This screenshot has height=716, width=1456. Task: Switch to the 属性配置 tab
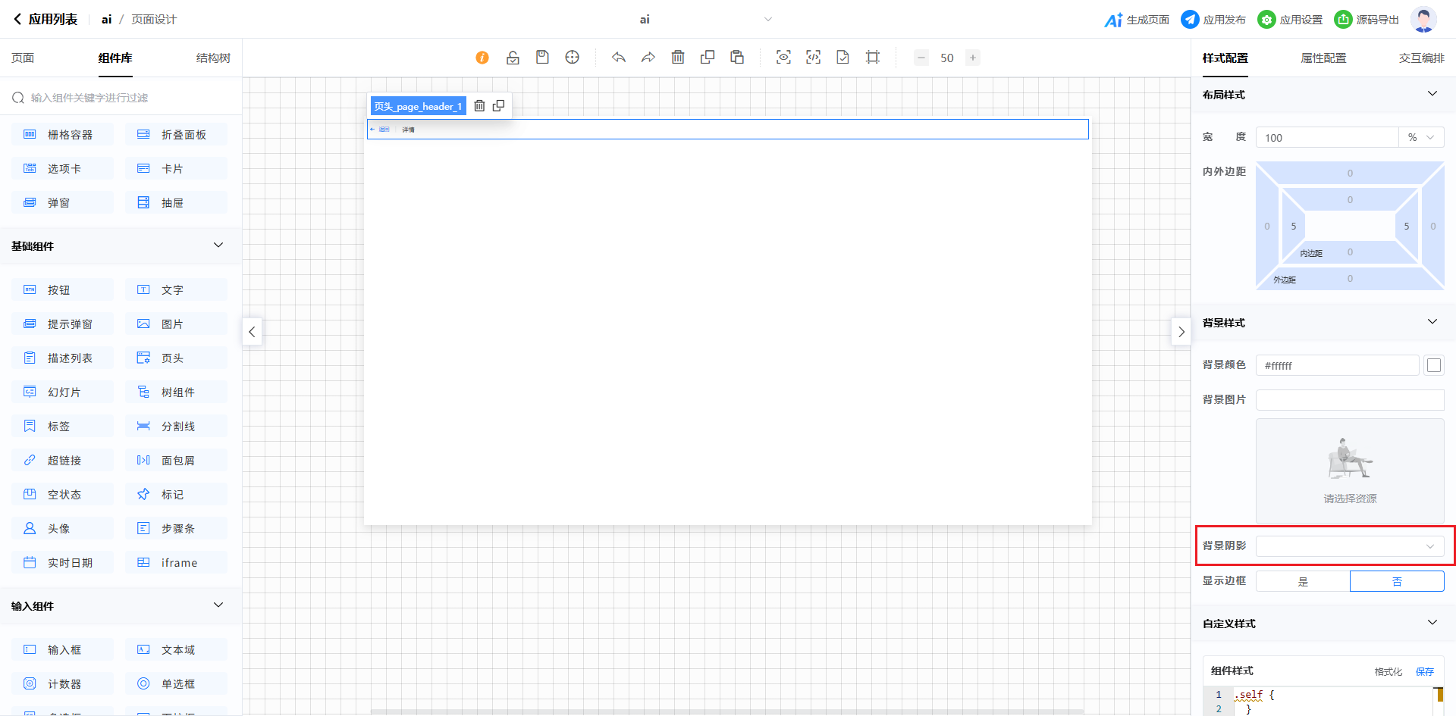point(1323,58)
